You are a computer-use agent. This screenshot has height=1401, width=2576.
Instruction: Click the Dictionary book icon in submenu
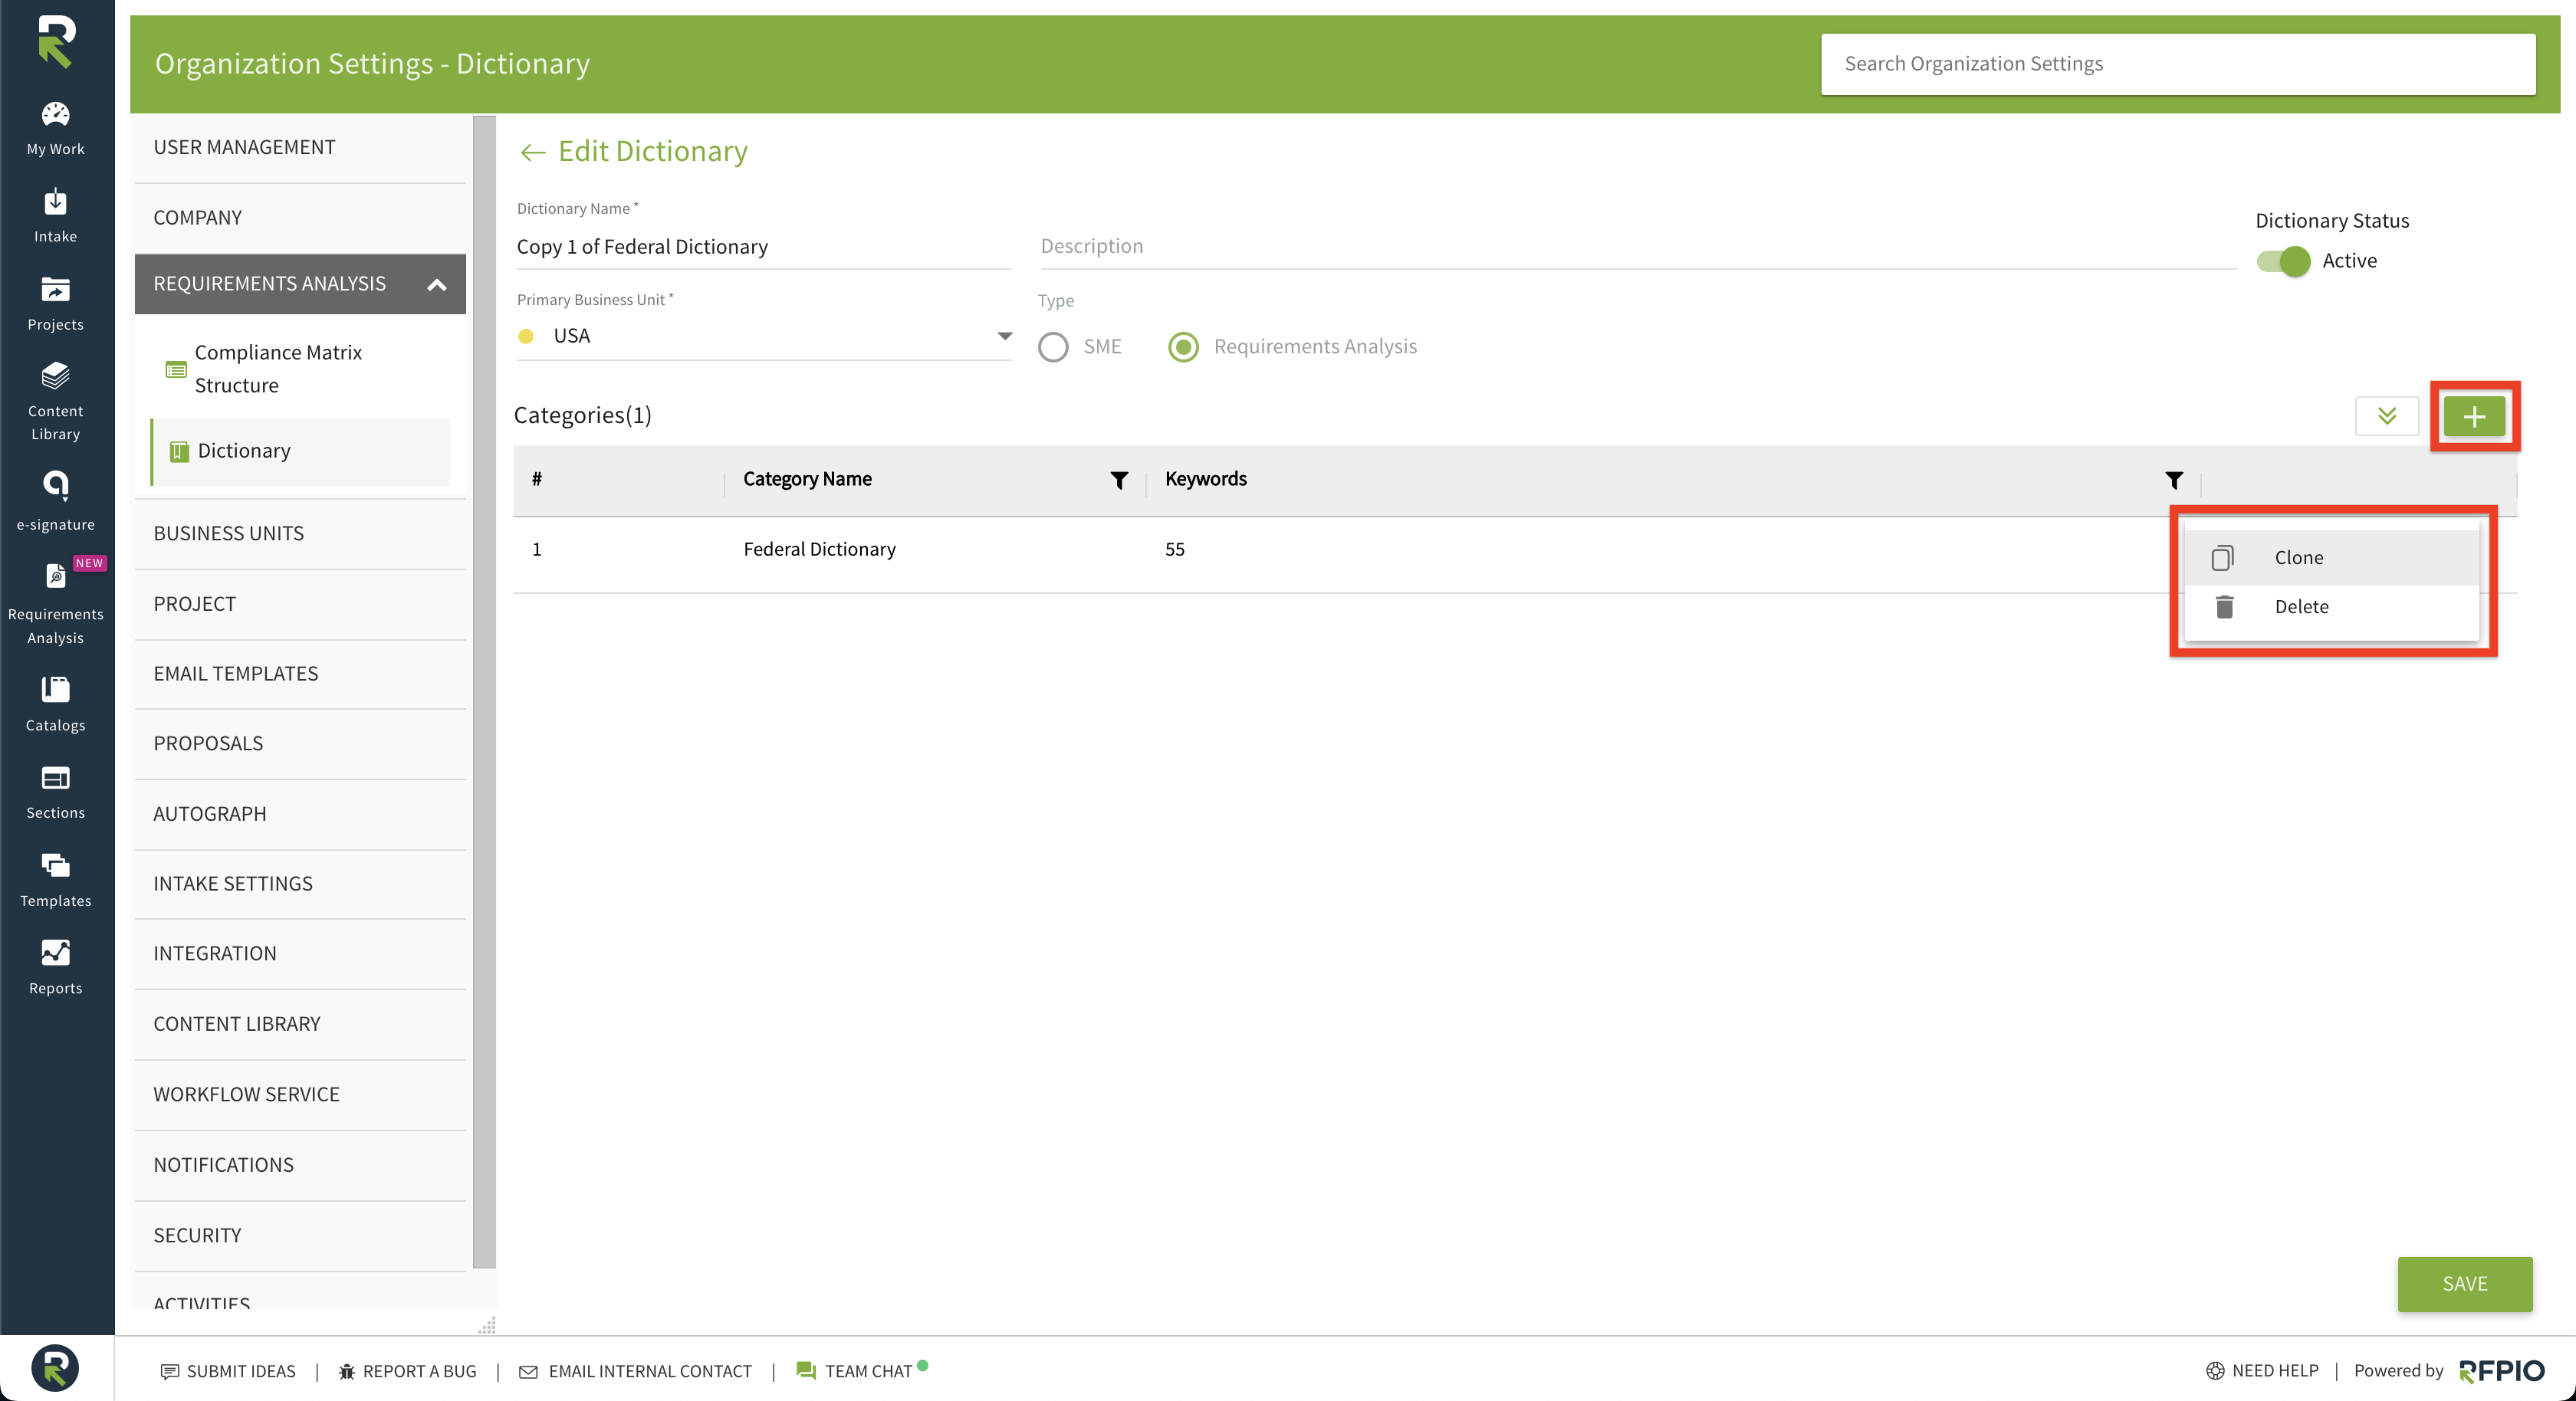pyautogui.click(x=179, y=452)
